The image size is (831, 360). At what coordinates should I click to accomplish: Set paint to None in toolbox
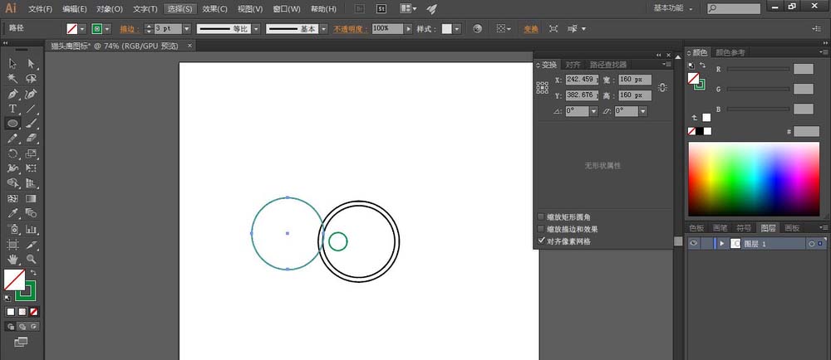click(x=34, y=312)
